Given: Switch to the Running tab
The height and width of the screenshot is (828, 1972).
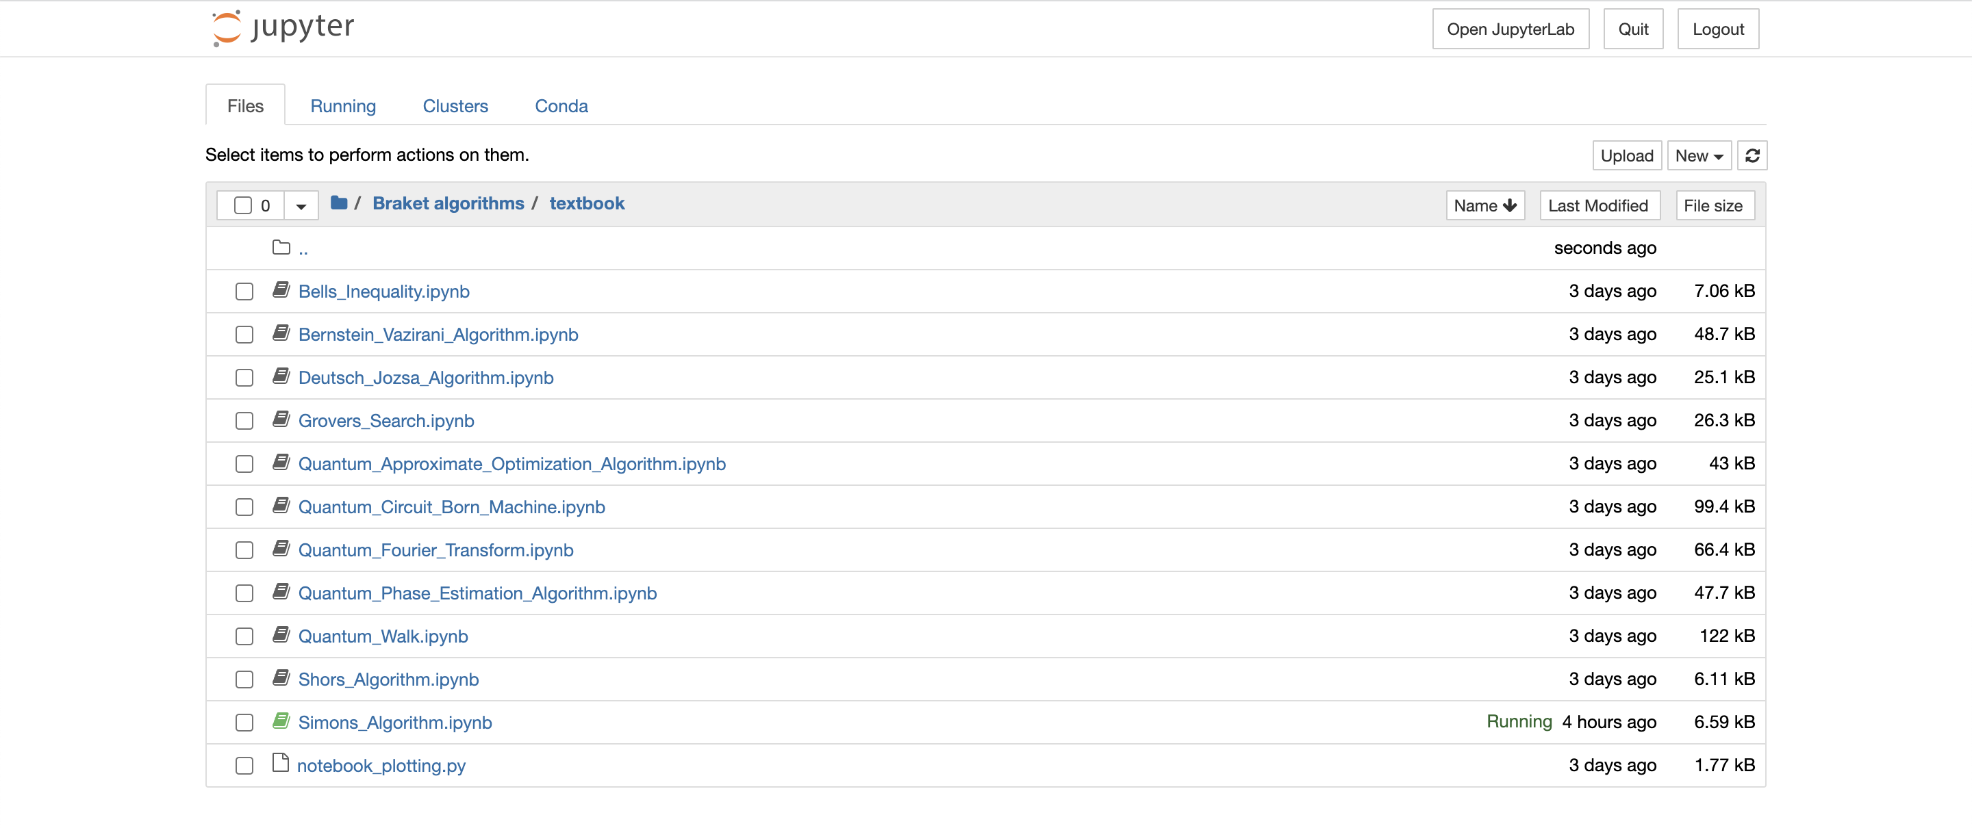Looking at the screenshot, I should pyautogui.click(x=343, y=105).
